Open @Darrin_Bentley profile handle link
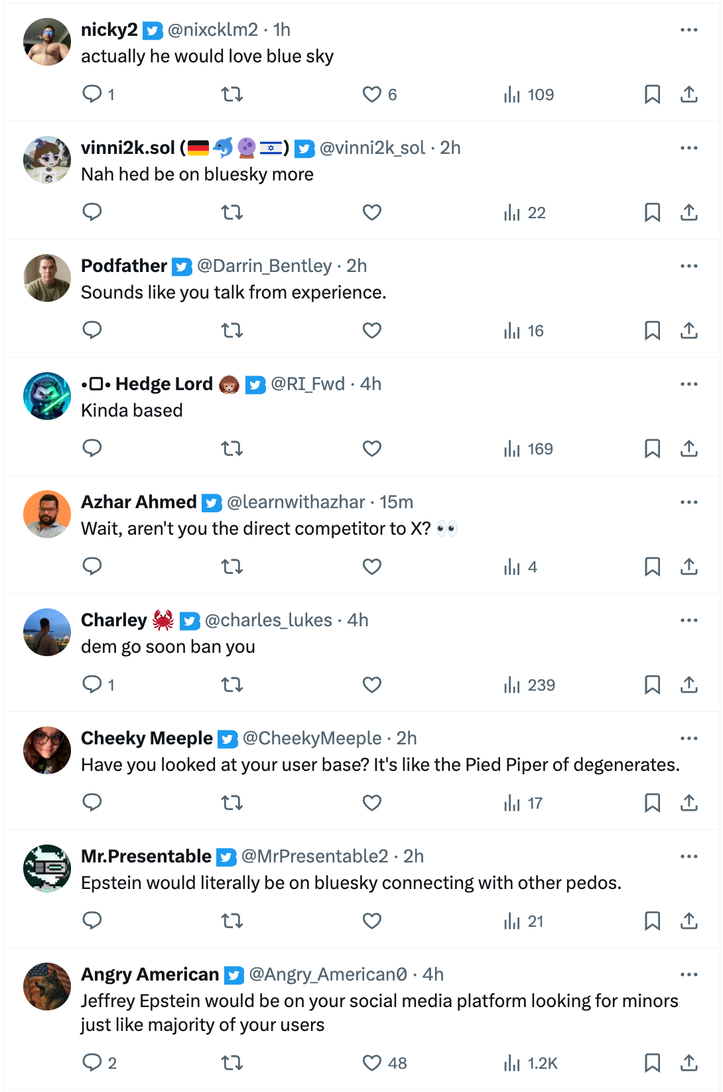The image size is (723, 1092). (x=264, y=266)
